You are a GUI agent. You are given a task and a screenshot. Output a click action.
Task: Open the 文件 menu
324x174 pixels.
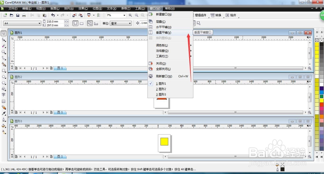[x=13, y=8]
